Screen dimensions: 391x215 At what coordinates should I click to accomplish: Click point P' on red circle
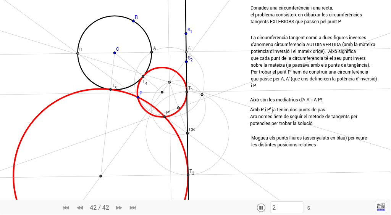point(165,117)
